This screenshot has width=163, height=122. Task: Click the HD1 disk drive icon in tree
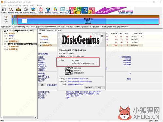[5, 44]
